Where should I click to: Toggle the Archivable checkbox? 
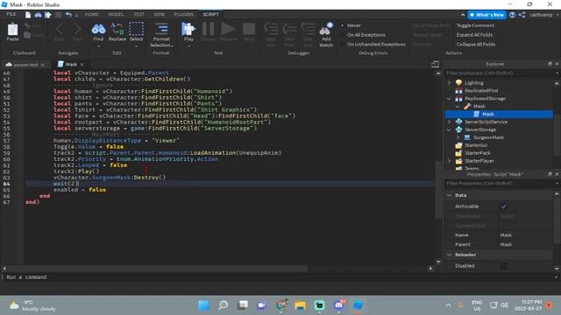click(503, 206)
